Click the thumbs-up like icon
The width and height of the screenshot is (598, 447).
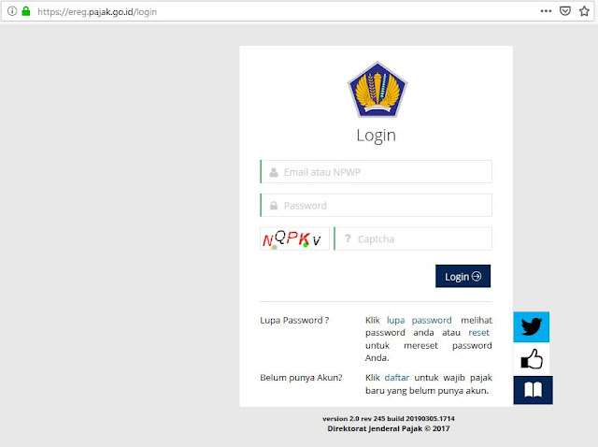(532, 359)
